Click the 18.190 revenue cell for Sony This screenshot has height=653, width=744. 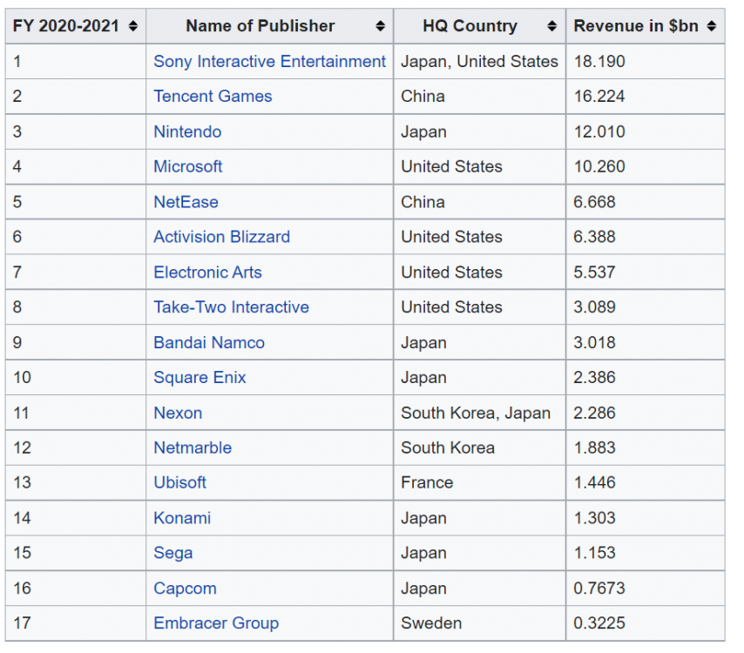(x=599, y=62)
